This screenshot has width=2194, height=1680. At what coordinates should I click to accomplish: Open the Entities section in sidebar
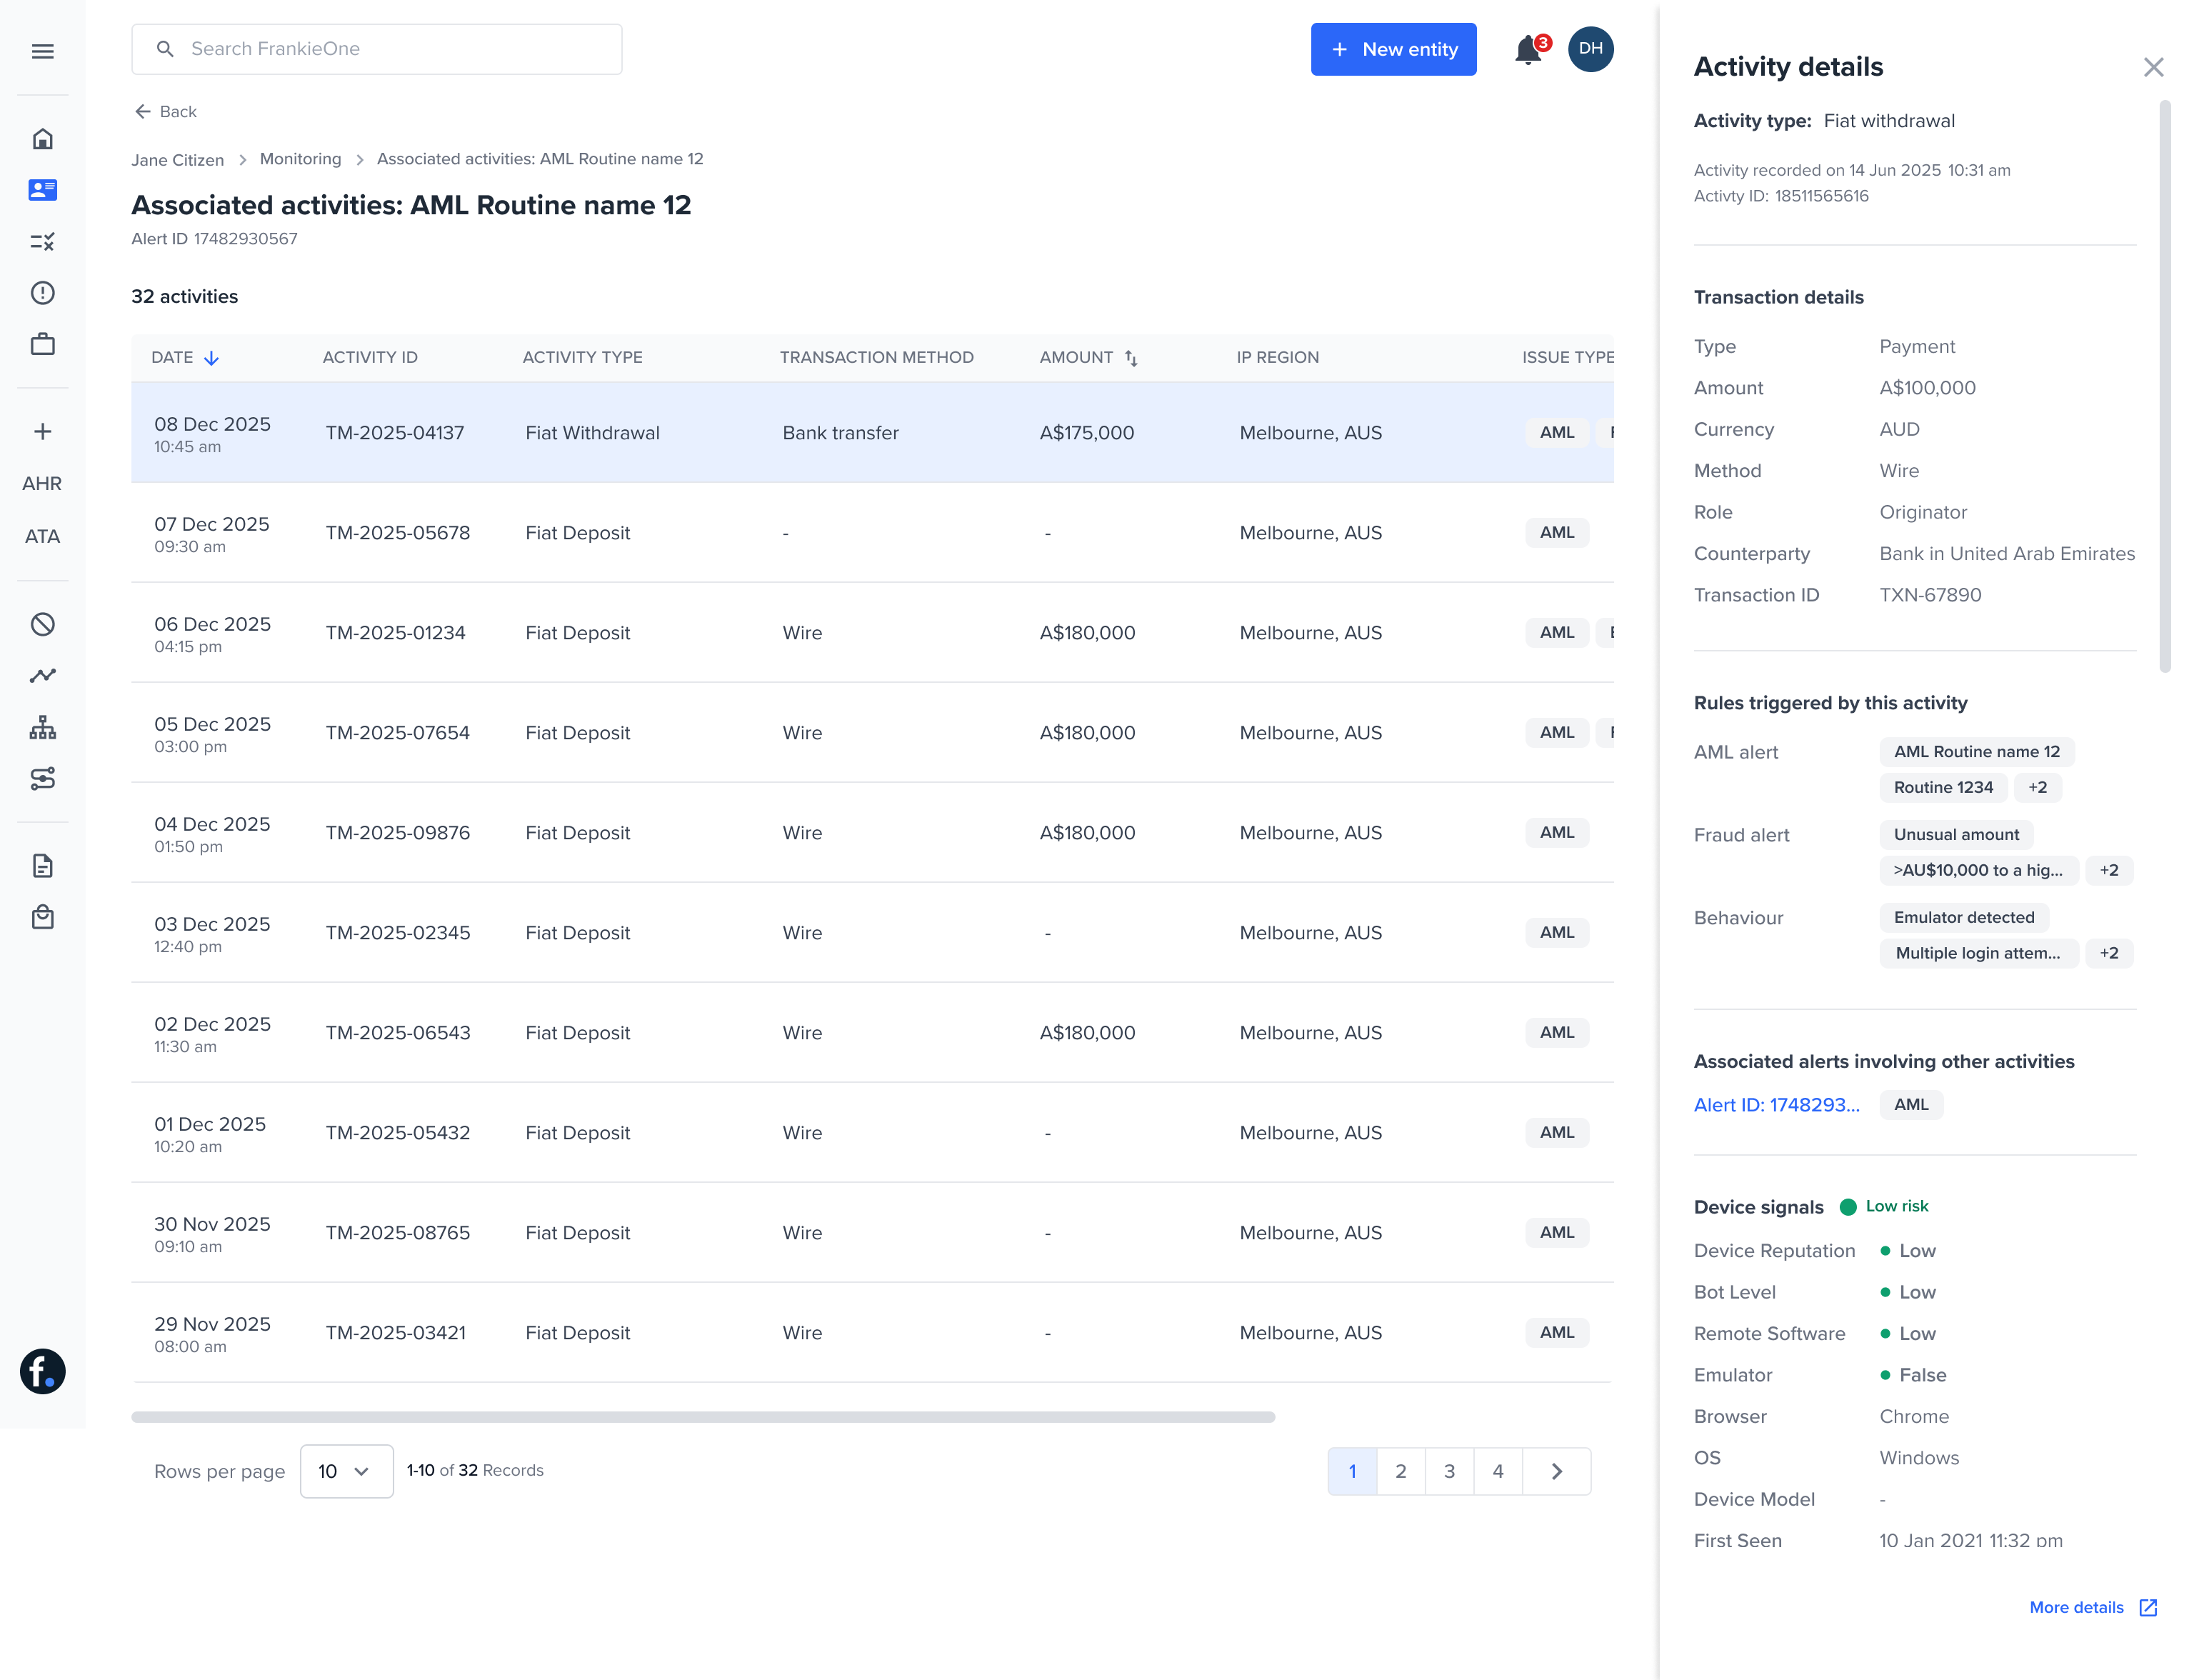coord(43,190)
